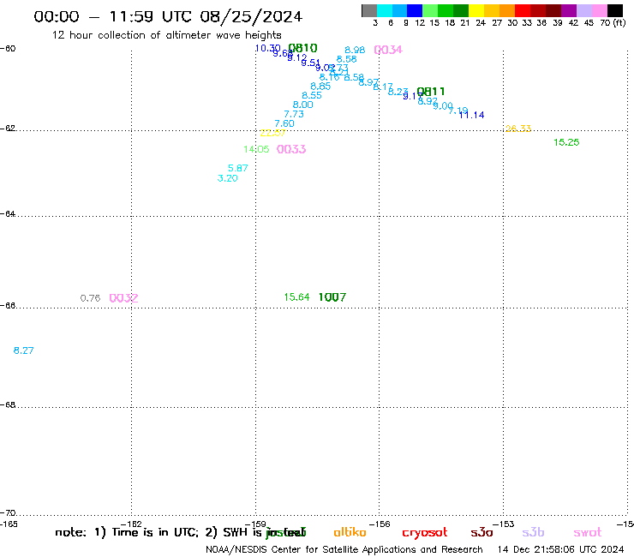634x557 pixels.
Task: Click the light blue value 8.27
Action: tap(23, 350)
